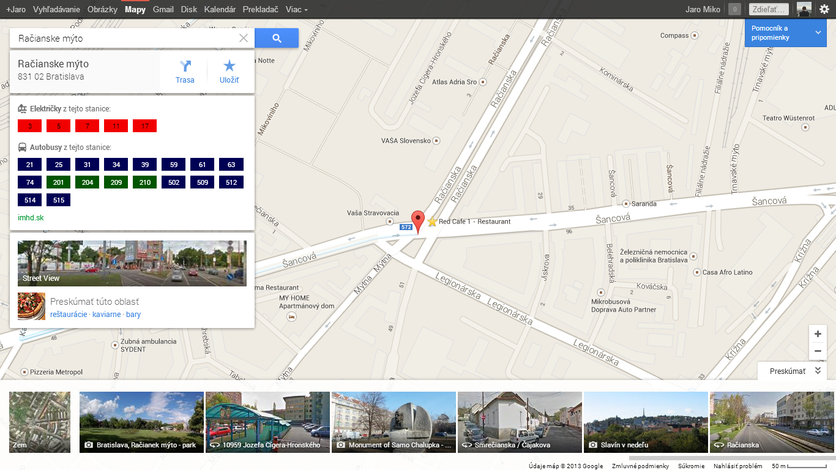836x470 pixels.
Task: Open the Street View preview image
Action: click(x=132, y=263)
